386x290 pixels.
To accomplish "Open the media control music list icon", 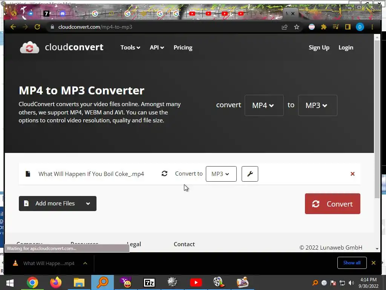I will 336,27.
